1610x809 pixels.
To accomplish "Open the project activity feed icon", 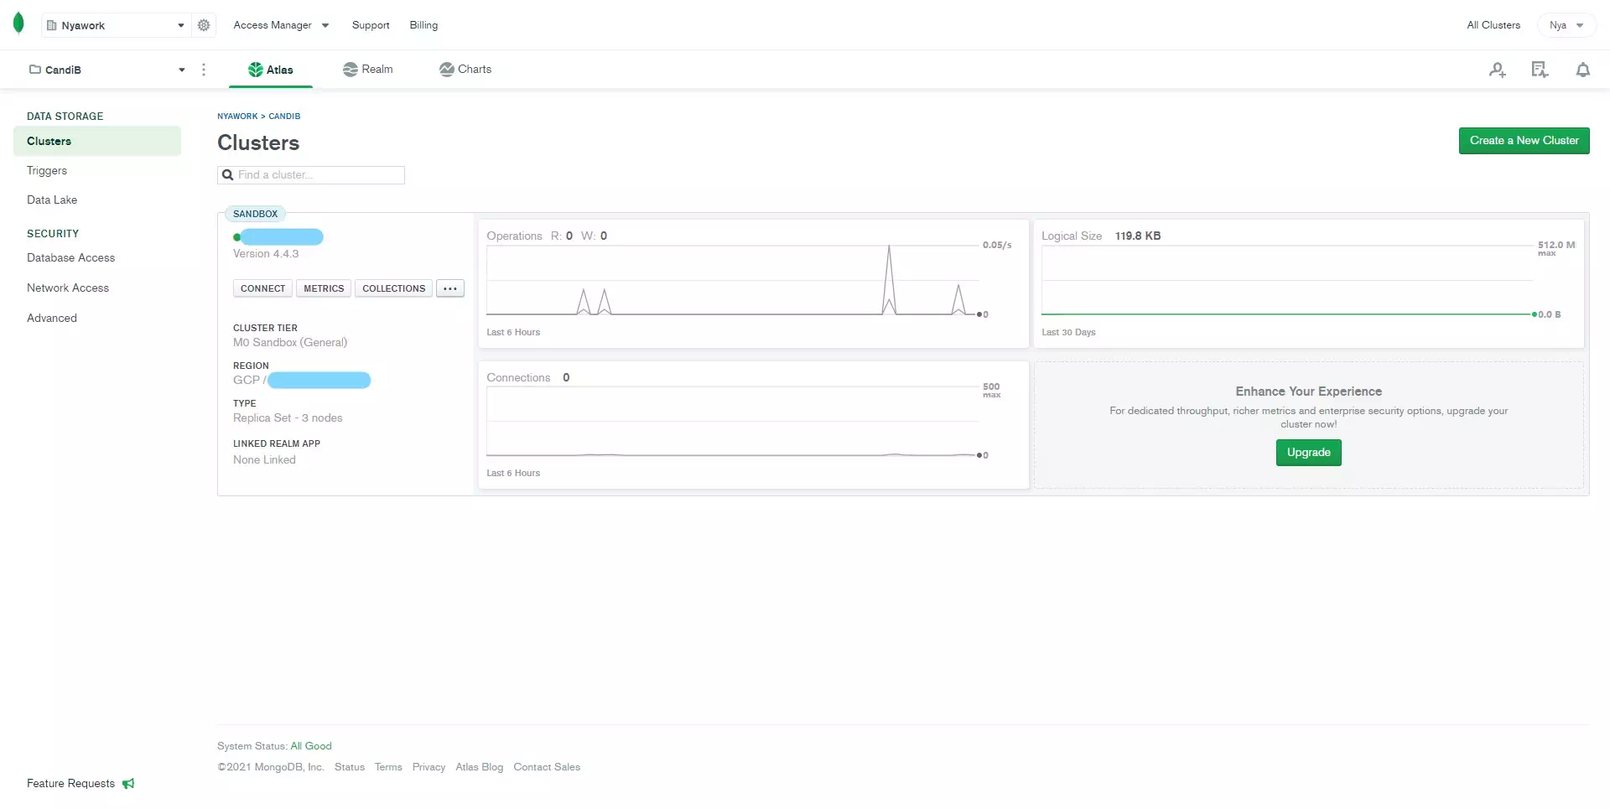I will click(x=1540, y=70).
